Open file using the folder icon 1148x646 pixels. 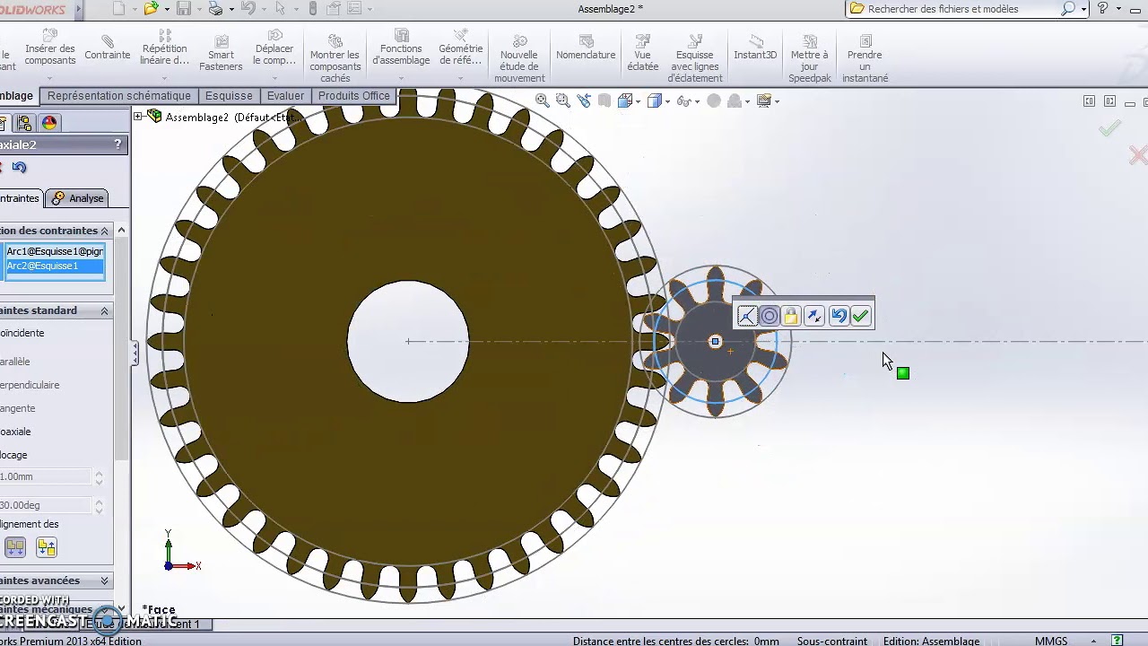(x=151, y=9)
